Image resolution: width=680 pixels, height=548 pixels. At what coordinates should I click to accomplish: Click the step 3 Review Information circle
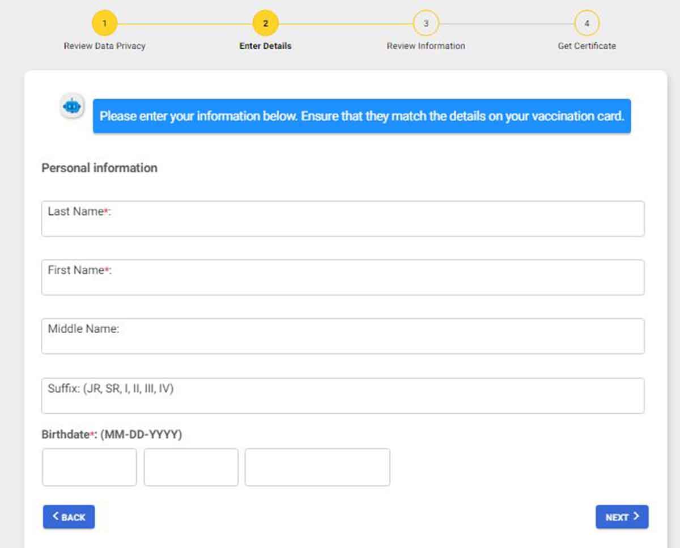pos(426,23)
